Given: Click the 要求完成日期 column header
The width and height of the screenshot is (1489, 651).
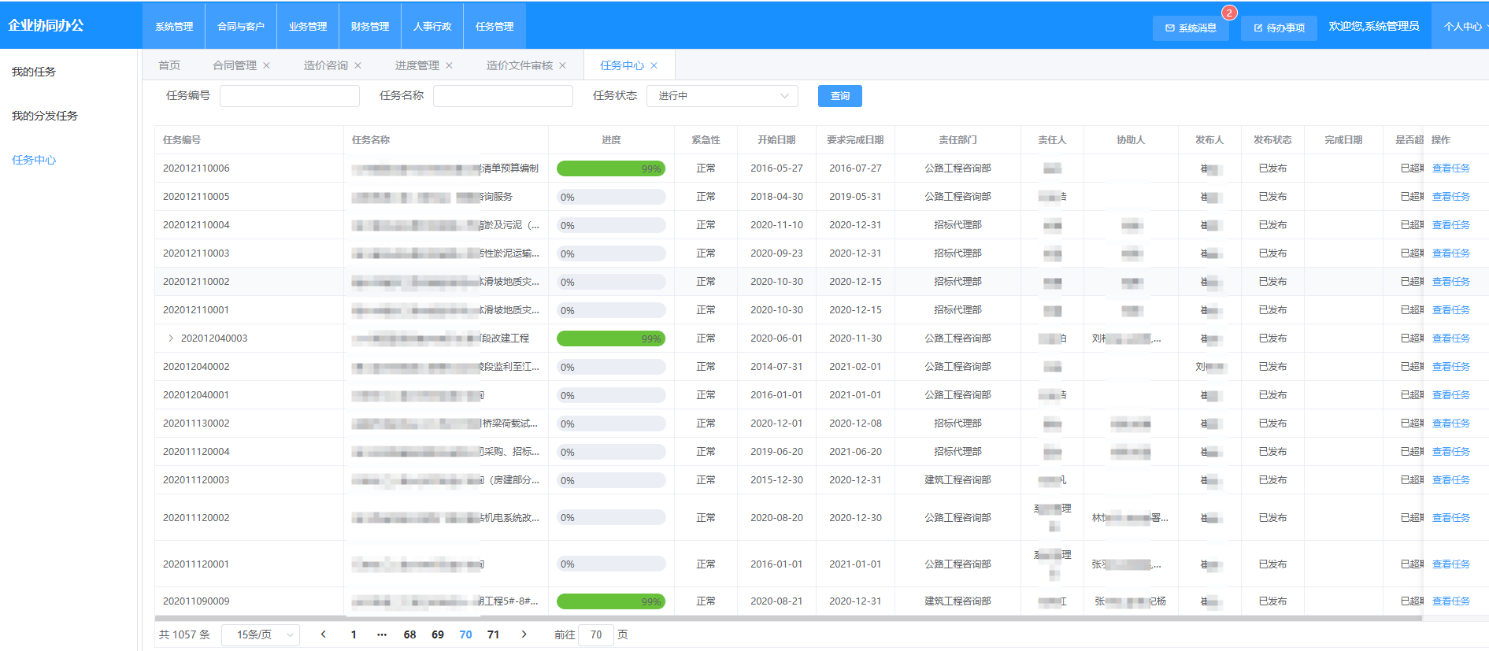Looking at the screenshot, I should [855, 140].
